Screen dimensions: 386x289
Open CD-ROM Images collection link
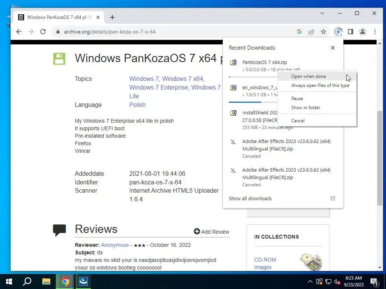click(x=265, y=263)
